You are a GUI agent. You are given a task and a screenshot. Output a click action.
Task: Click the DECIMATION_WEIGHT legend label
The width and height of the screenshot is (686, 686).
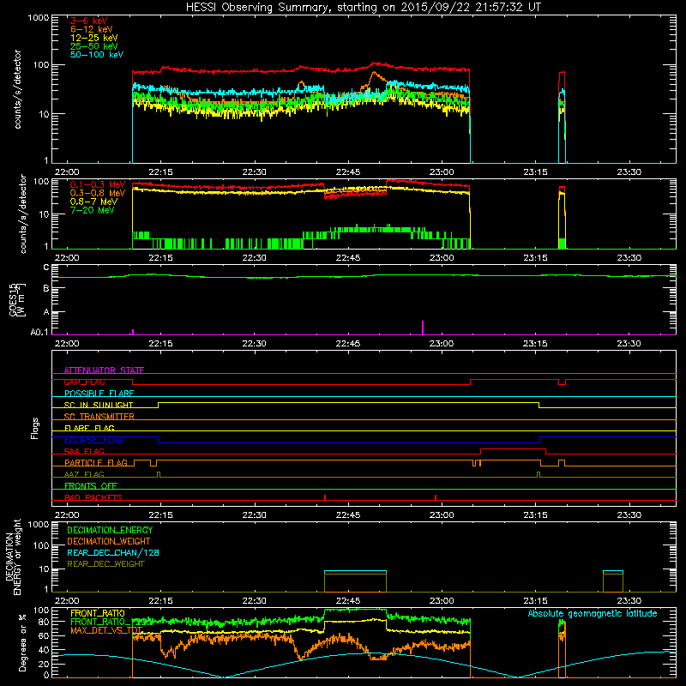(109, 541)
